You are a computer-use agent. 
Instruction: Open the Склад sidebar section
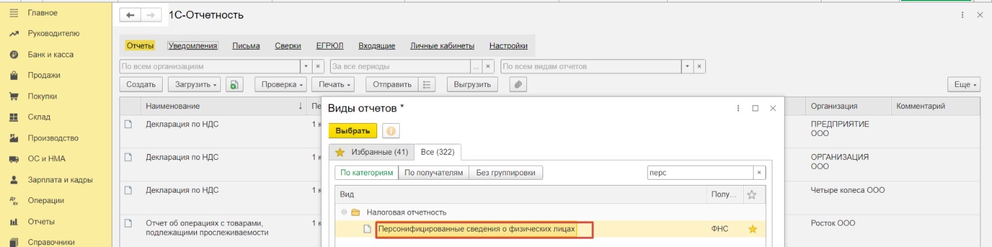coord(39,117)
